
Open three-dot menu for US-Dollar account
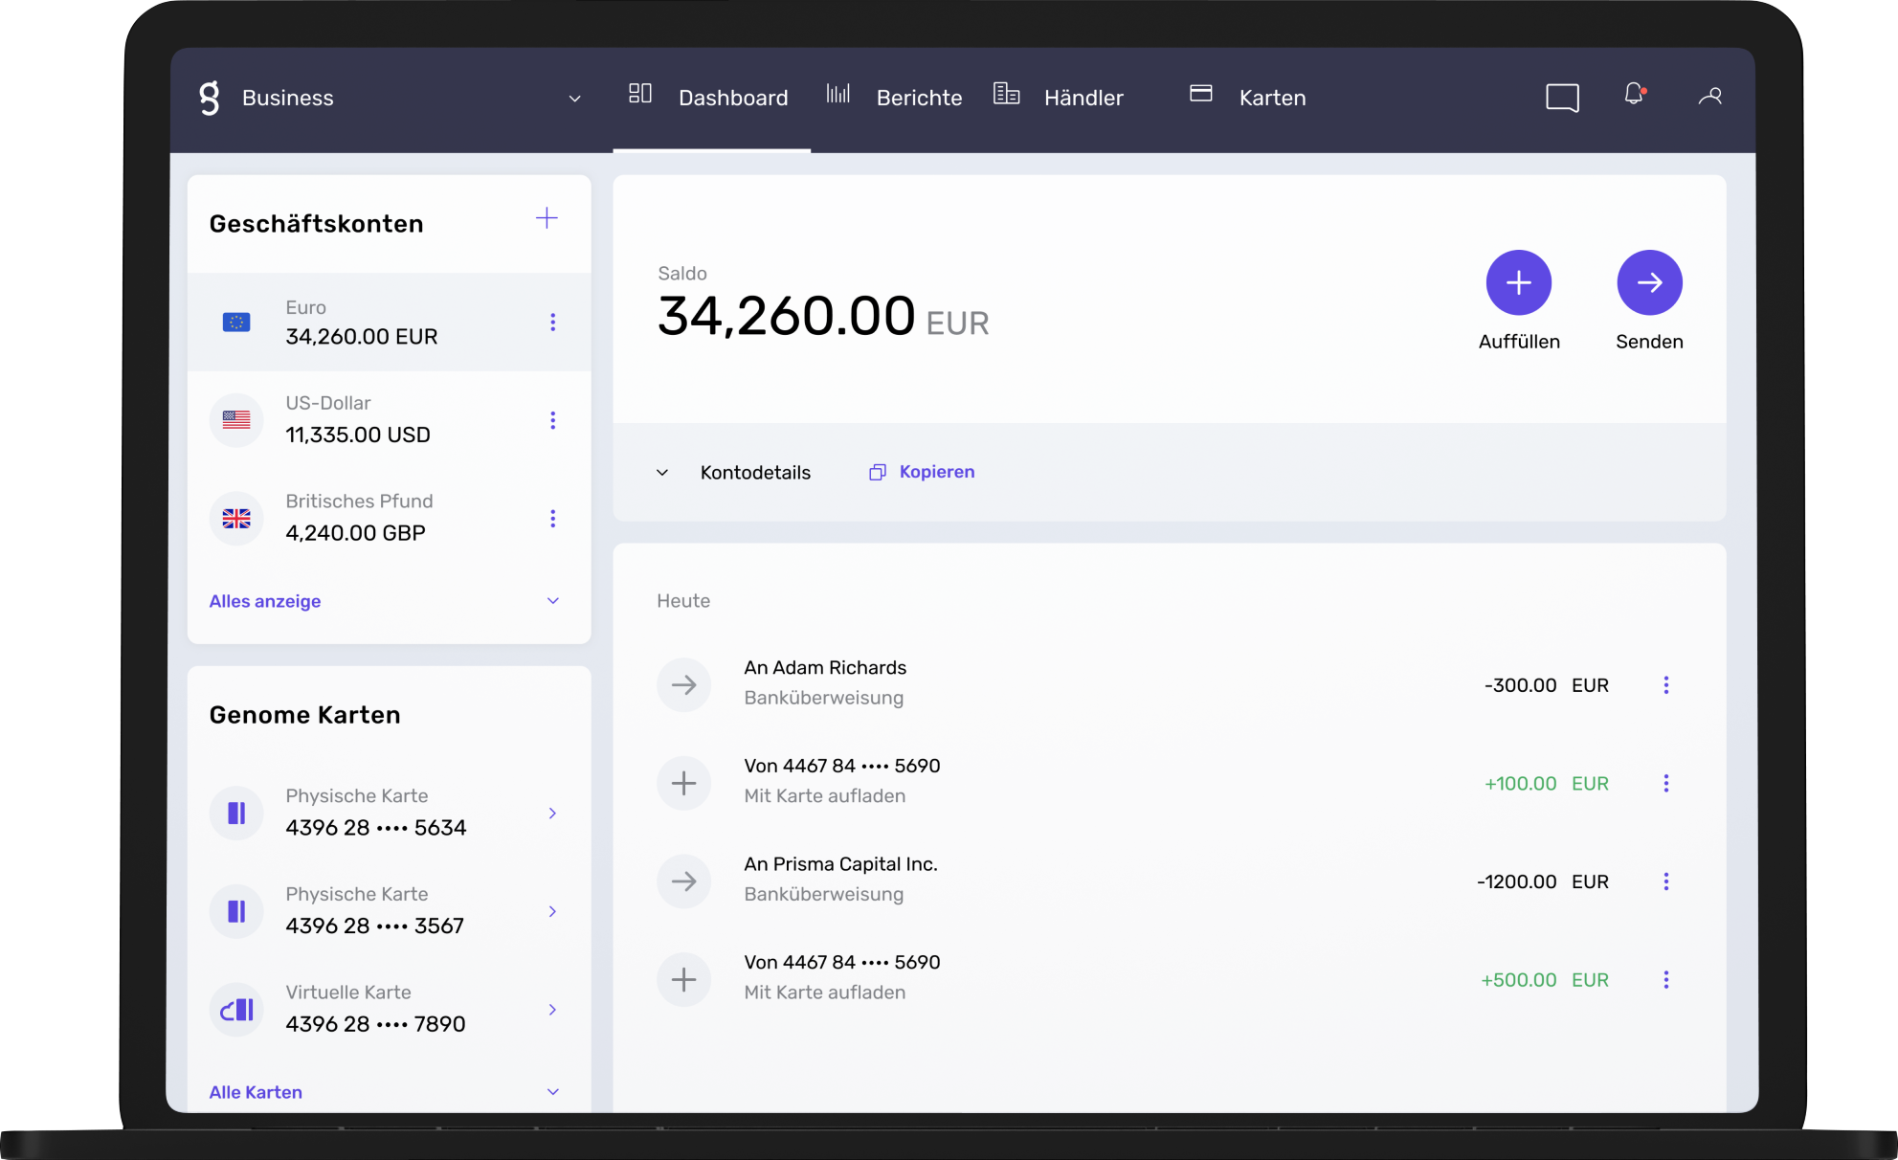pyautogui.click(x=552, y=420)
